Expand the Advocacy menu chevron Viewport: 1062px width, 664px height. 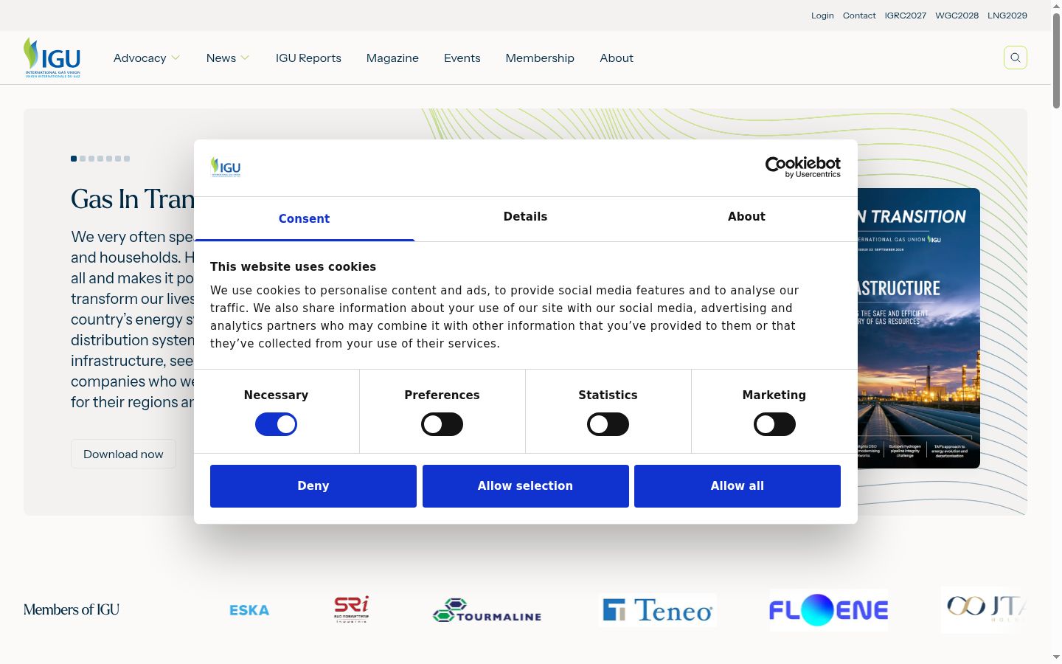[x=176, y=58]
